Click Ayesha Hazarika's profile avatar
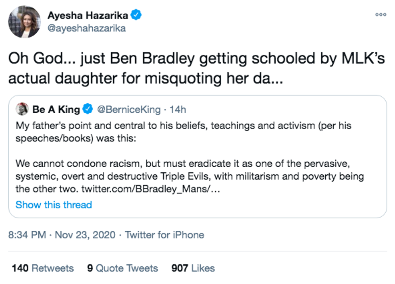 point(25,22)
